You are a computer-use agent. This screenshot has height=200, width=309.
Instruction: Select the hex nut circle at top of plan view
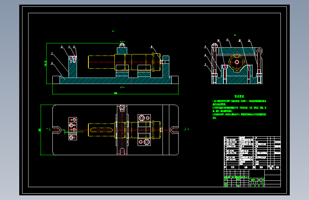[122, 108]
